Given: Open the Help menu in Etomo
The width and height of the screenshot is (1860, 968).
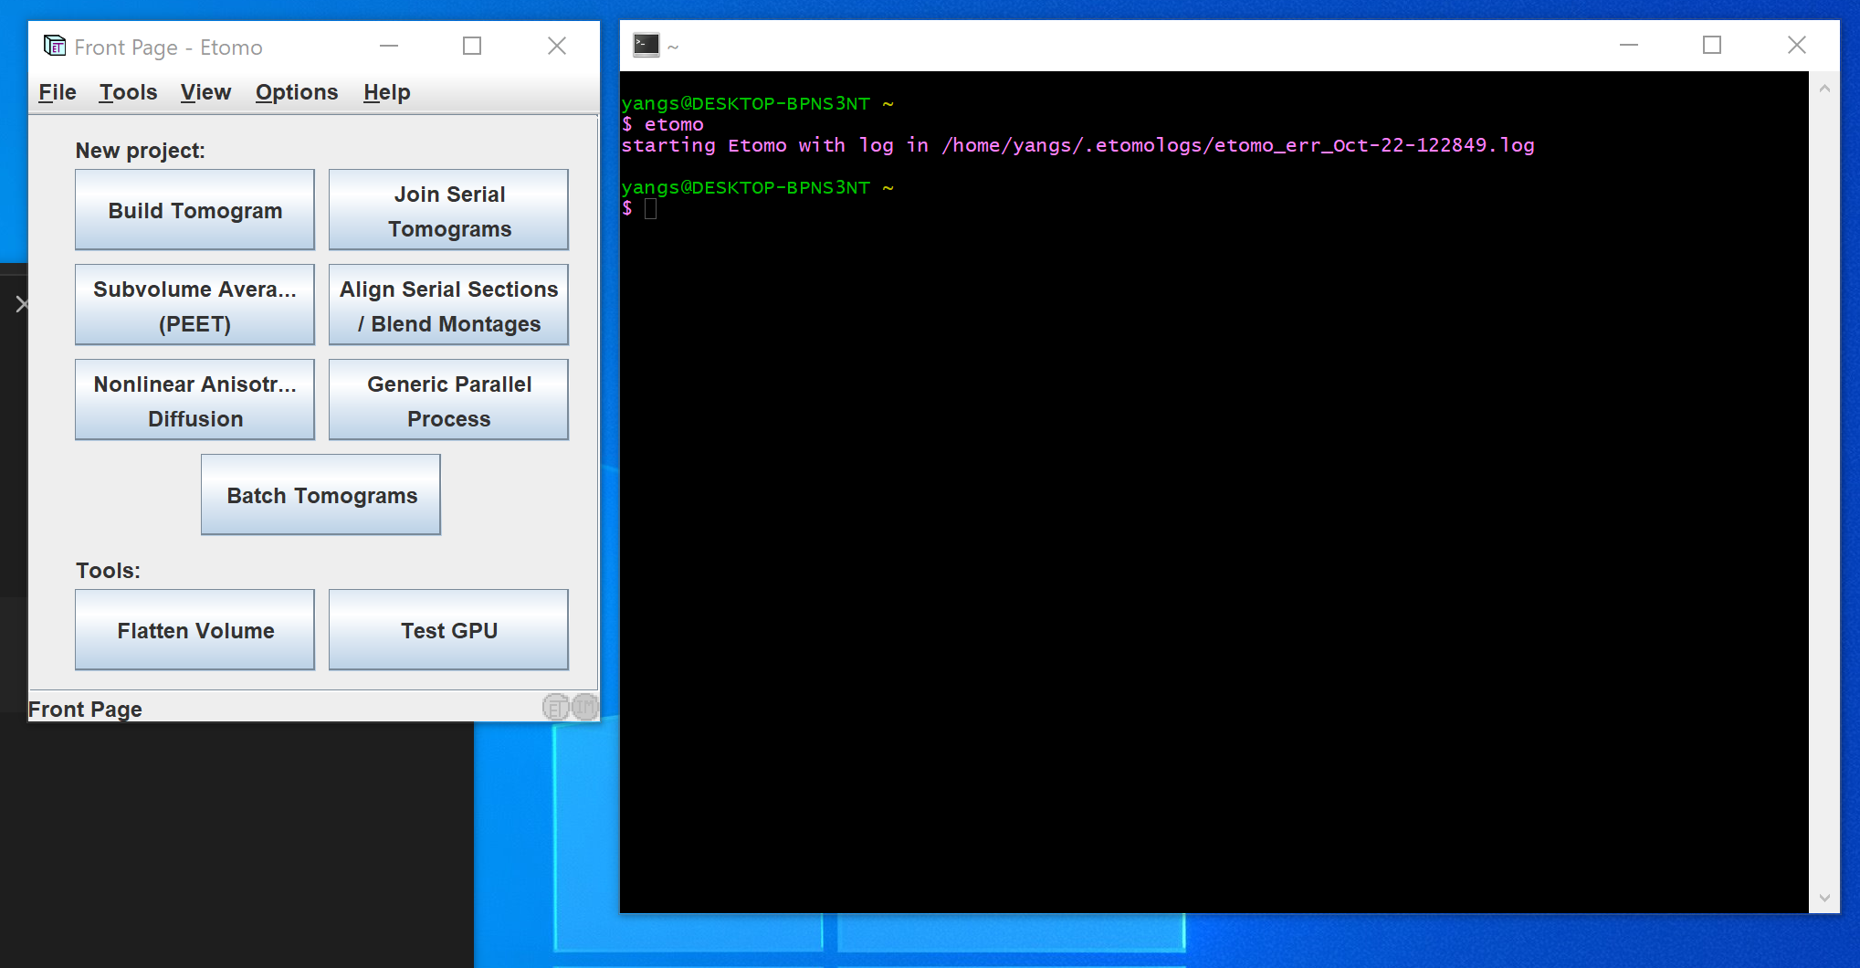Looking at the screenshot, I should tap(386, 92).
